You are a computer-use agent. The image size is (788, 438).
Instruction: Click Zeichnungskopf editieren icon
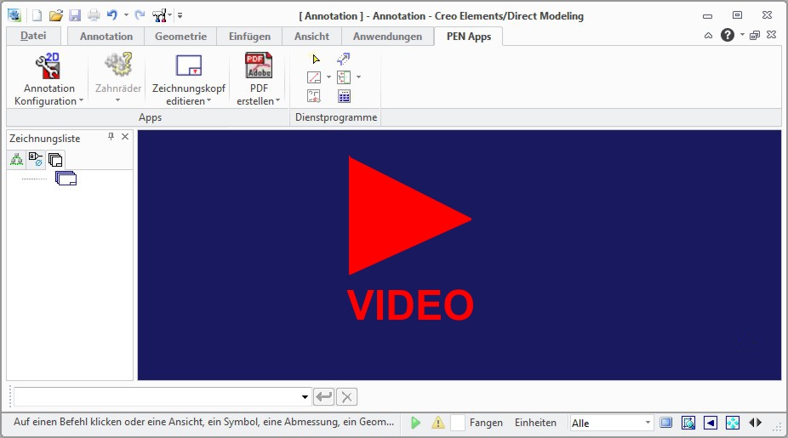tap(188, 66)
